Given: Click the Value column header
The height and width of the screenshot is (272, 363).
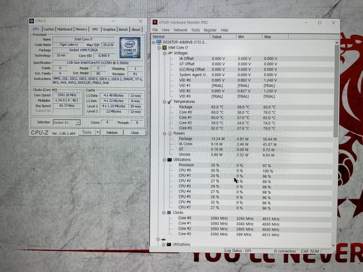Looking at the screenshot, I should pyautogui.click(x=223, y=36).
